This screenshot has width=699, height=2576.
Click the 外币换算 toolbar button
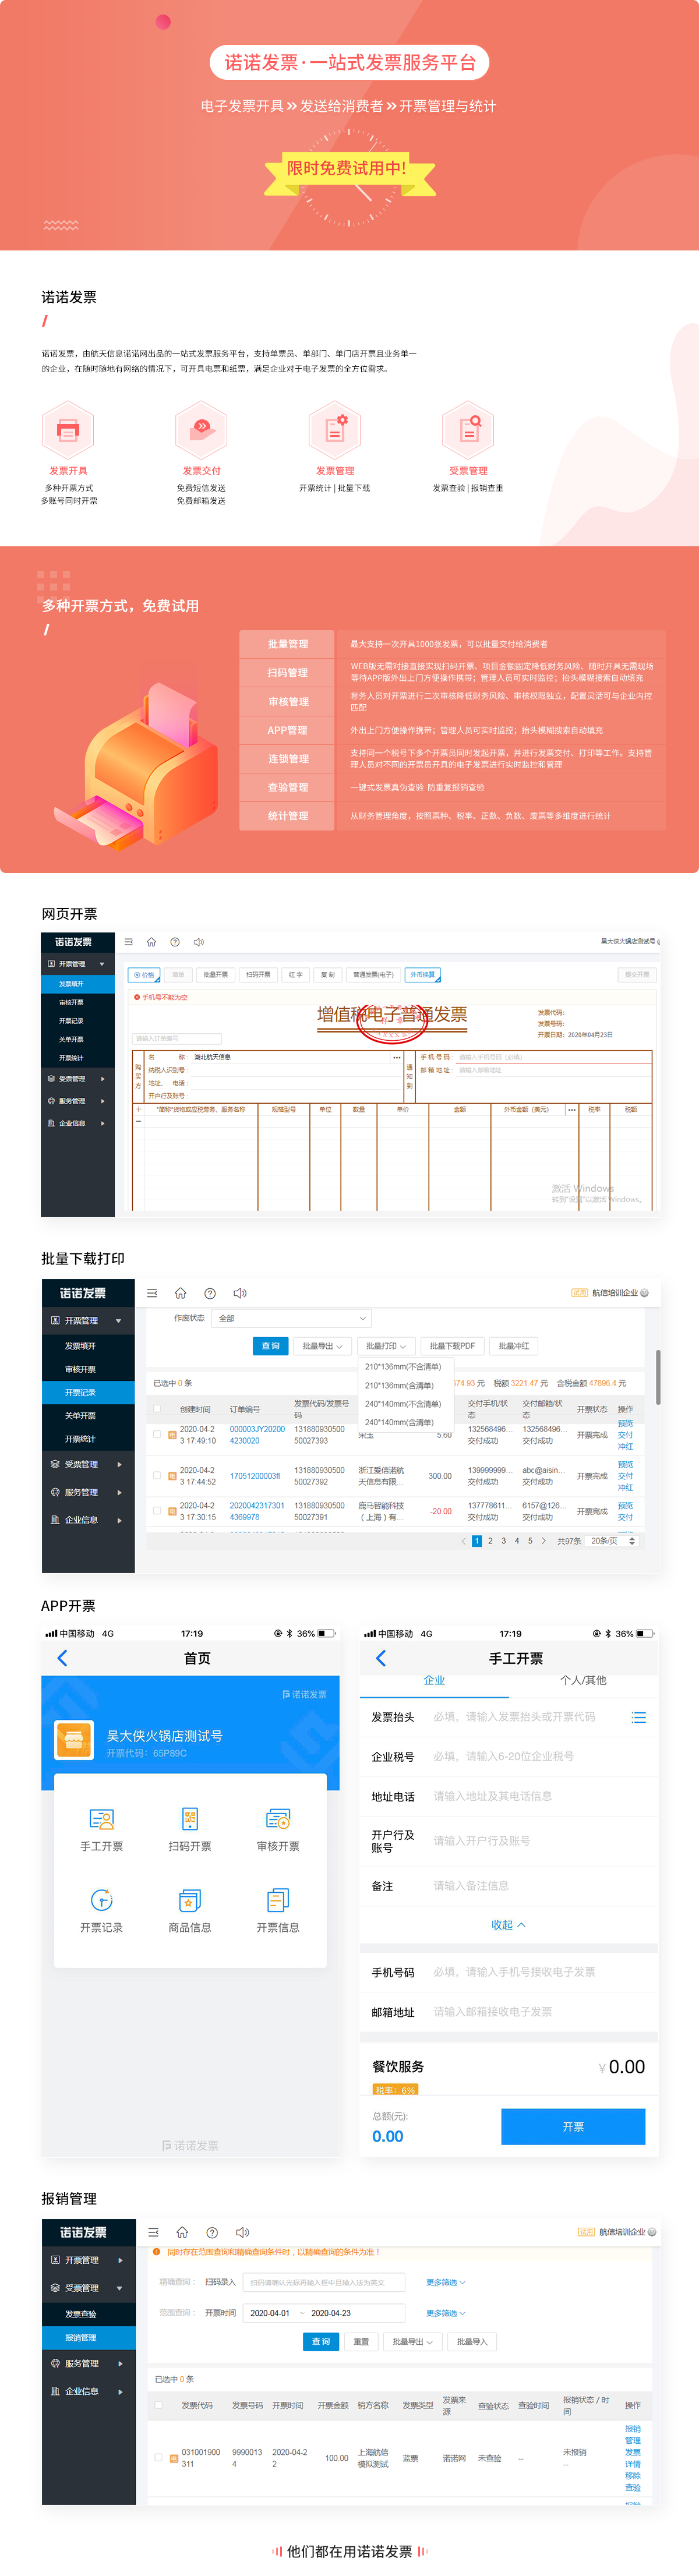click(423, 974)
